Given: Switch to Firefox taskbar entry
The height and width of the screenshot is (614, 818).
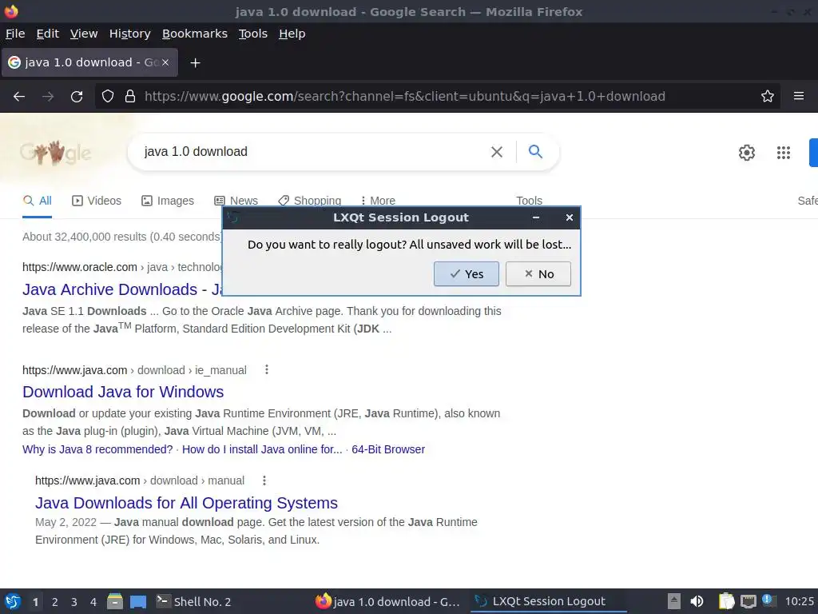Looking at the screenshot, I should (388, 601).
